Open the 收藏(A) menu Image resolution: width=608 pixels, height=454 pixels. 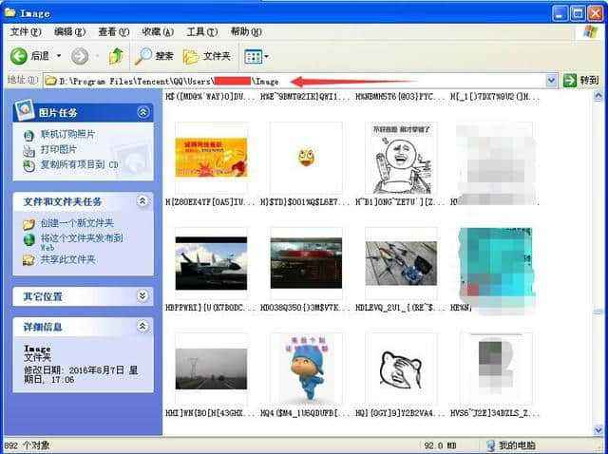point(158,31)
